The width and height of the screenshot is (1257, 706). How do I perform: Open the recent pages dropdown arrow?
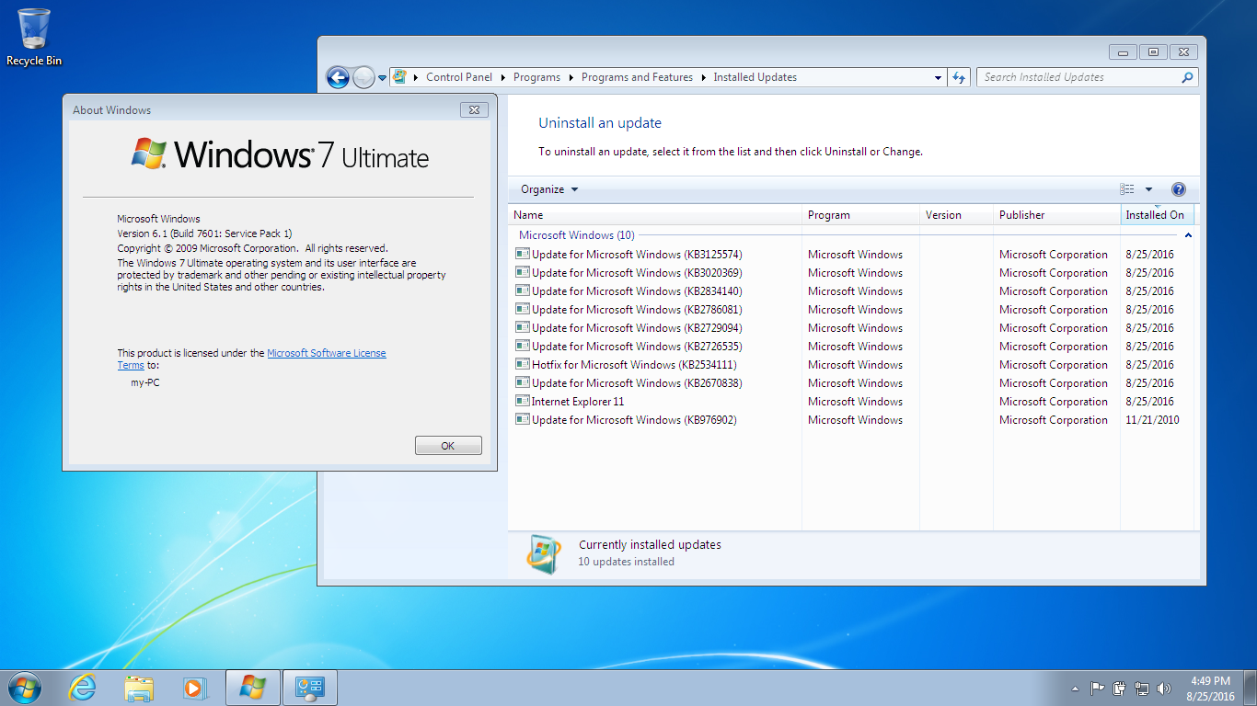point(382,79)
